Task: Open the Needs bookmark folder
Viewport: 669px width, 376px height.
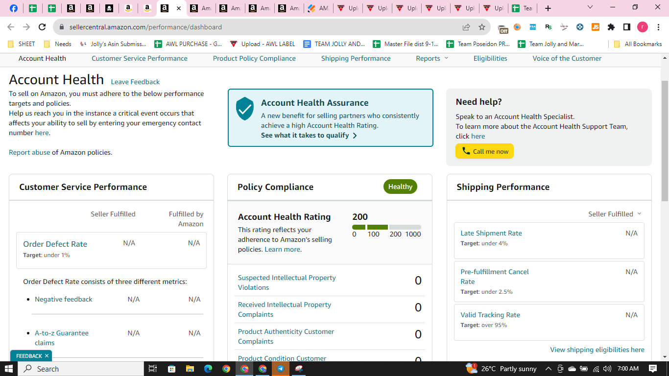Action: click(x=57, y=44)
